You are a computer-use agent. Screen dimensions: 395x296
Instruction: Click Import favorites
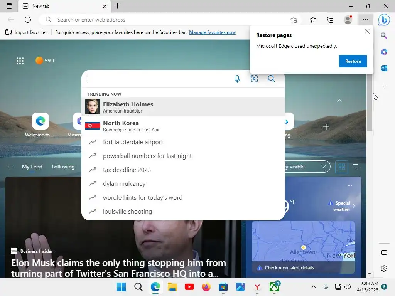[x=26, y=32]
